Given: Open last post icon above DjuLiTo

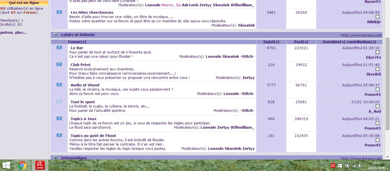Looking at the screenshot, I should [377, 52].
